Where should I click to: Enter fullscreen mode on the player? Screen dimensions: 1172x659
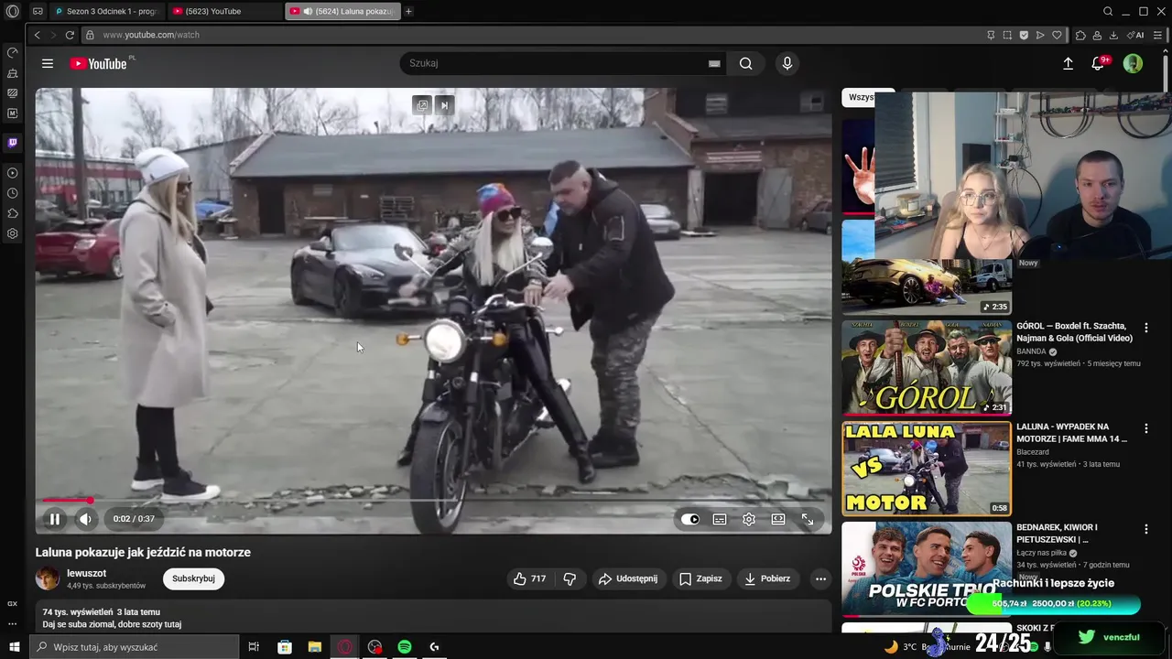tap(808, 519)
